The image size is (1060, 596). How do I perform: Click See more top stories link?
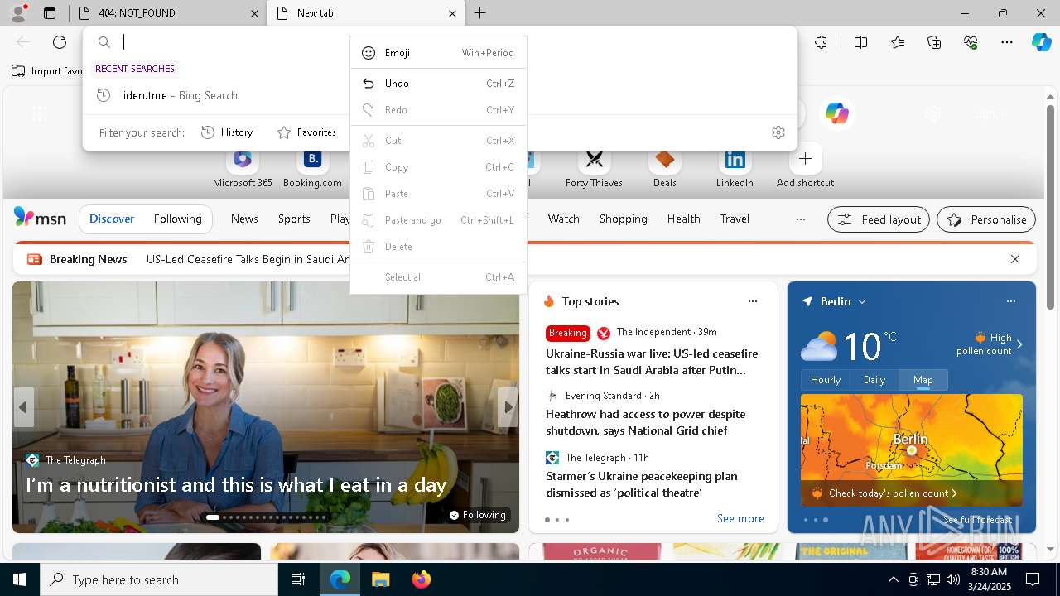tap(740, 518)
